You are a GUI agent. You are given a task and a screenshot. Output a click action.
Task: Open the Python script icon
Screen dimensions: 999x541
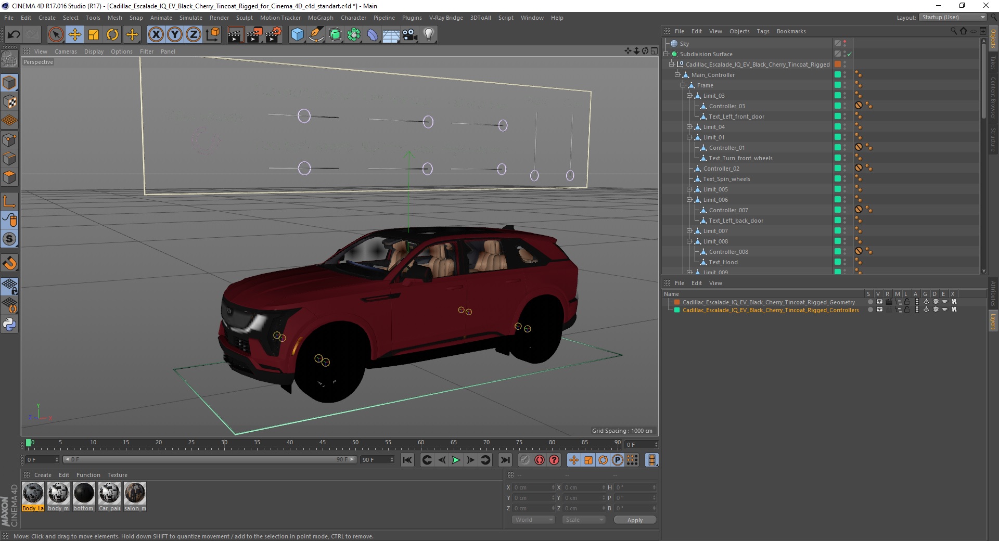coord(10,325)
